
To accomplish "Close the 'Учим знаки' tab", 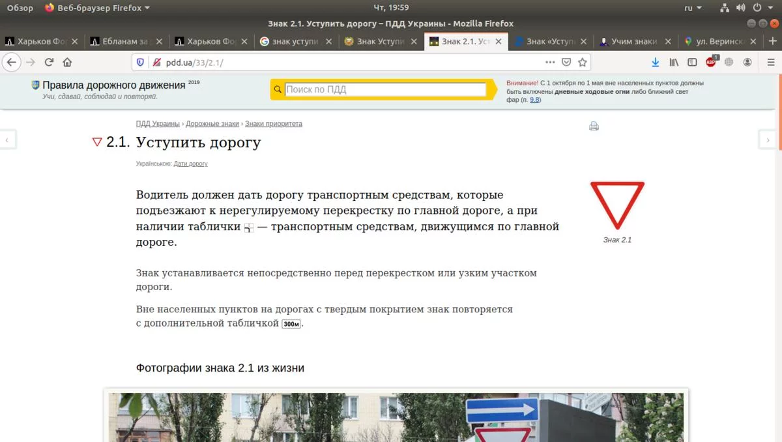I will [x=668, y=41].
